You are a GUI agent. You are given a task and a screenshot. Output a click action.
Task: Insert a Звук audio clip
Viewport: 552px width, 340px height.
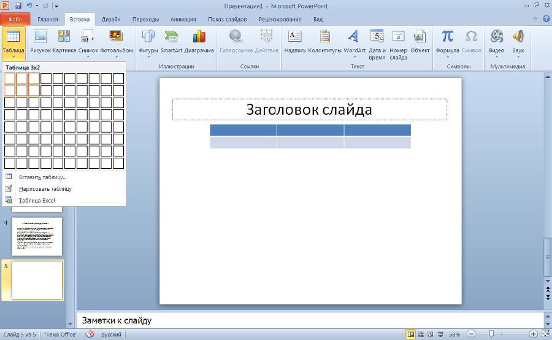[x=518, y=43]
